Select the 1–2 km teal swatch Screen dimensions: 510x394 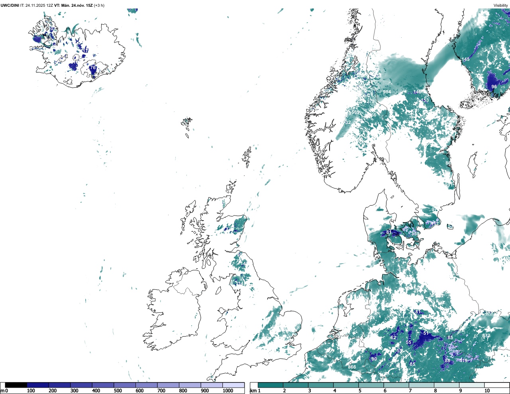click(271, 385)
